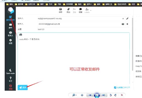Viewport: 142px width, 98px height.
Task: Open the 联系人 contacts section
Action: [10, 34]
